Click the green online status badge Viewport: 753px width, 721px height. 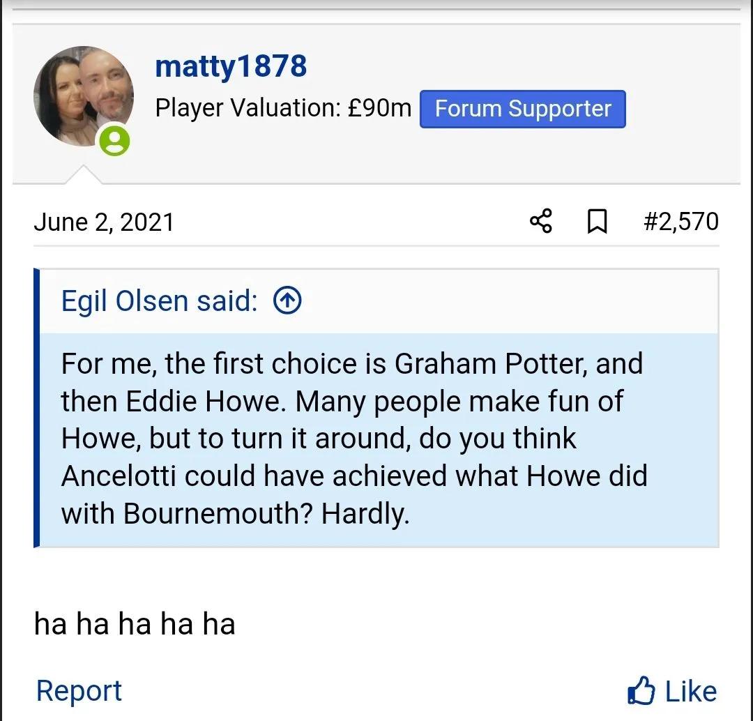[115, 141]
